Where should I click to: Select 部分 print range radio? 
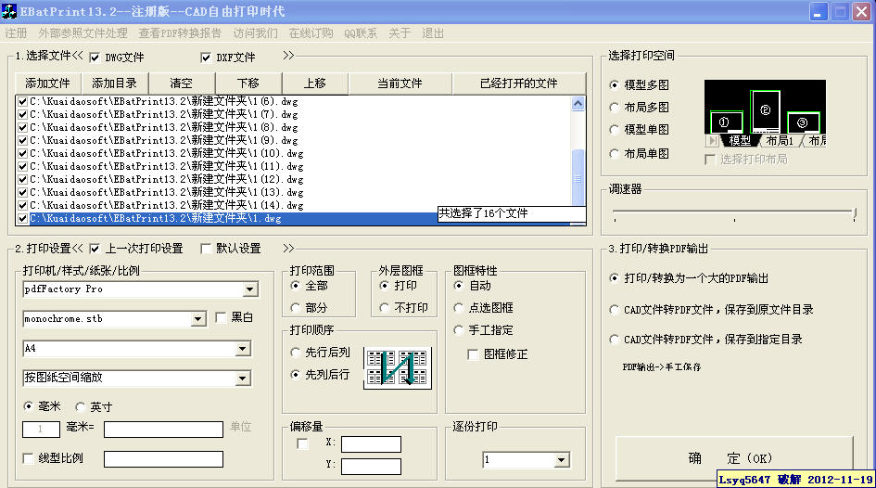(x=296, y=308)
